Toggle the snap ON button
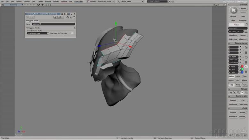The image size is (249, 140). [230, 92]
